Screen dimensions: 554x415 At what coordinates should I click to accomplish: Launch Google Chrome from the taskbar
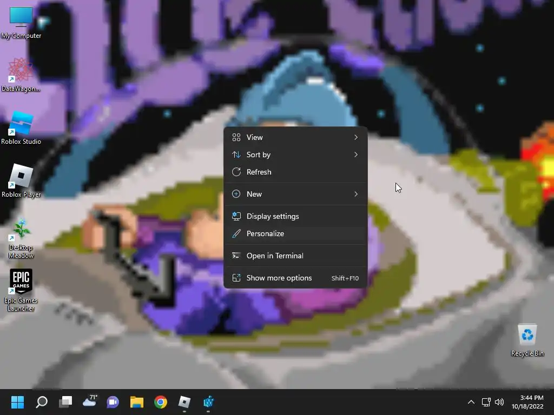click(x=160, y=402)
